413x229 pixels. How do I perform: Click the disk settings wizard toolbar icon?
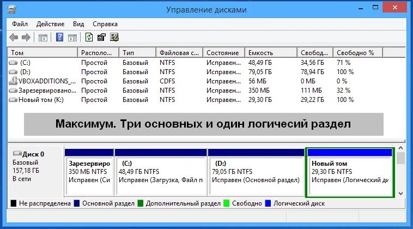point(114,37)
